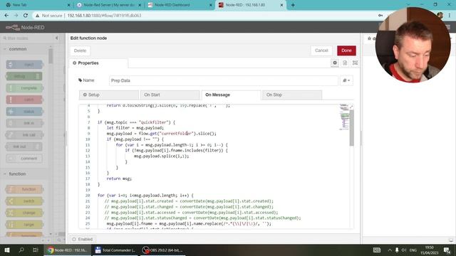The width and height of the screenshot is (456, 256).
Task: Click code line 9 with currentfolder
Action: [x=162, y=134]
